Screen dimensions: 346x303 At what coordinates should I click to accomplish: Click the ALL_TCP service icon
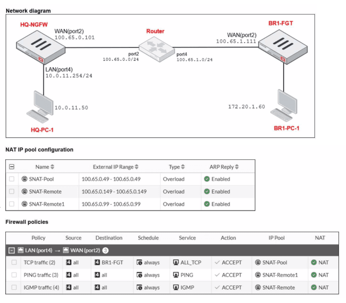pos(176,263)
